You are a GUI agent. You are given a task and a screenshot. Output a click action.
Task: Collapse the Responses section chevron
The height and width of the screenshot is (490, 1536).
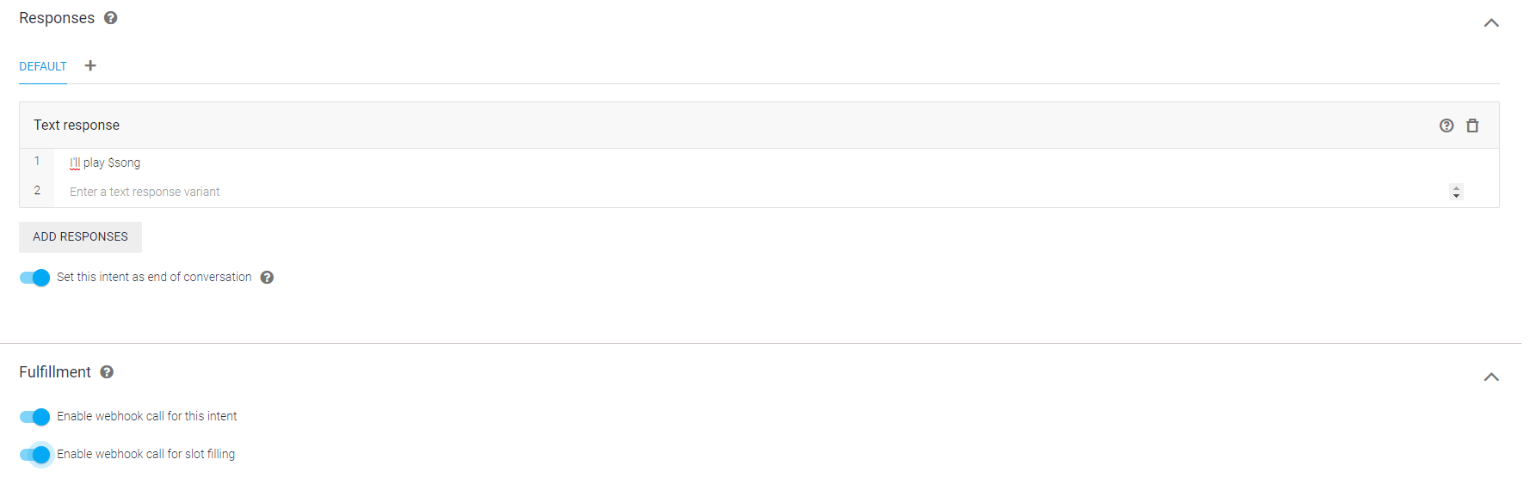pos(1491,23)
